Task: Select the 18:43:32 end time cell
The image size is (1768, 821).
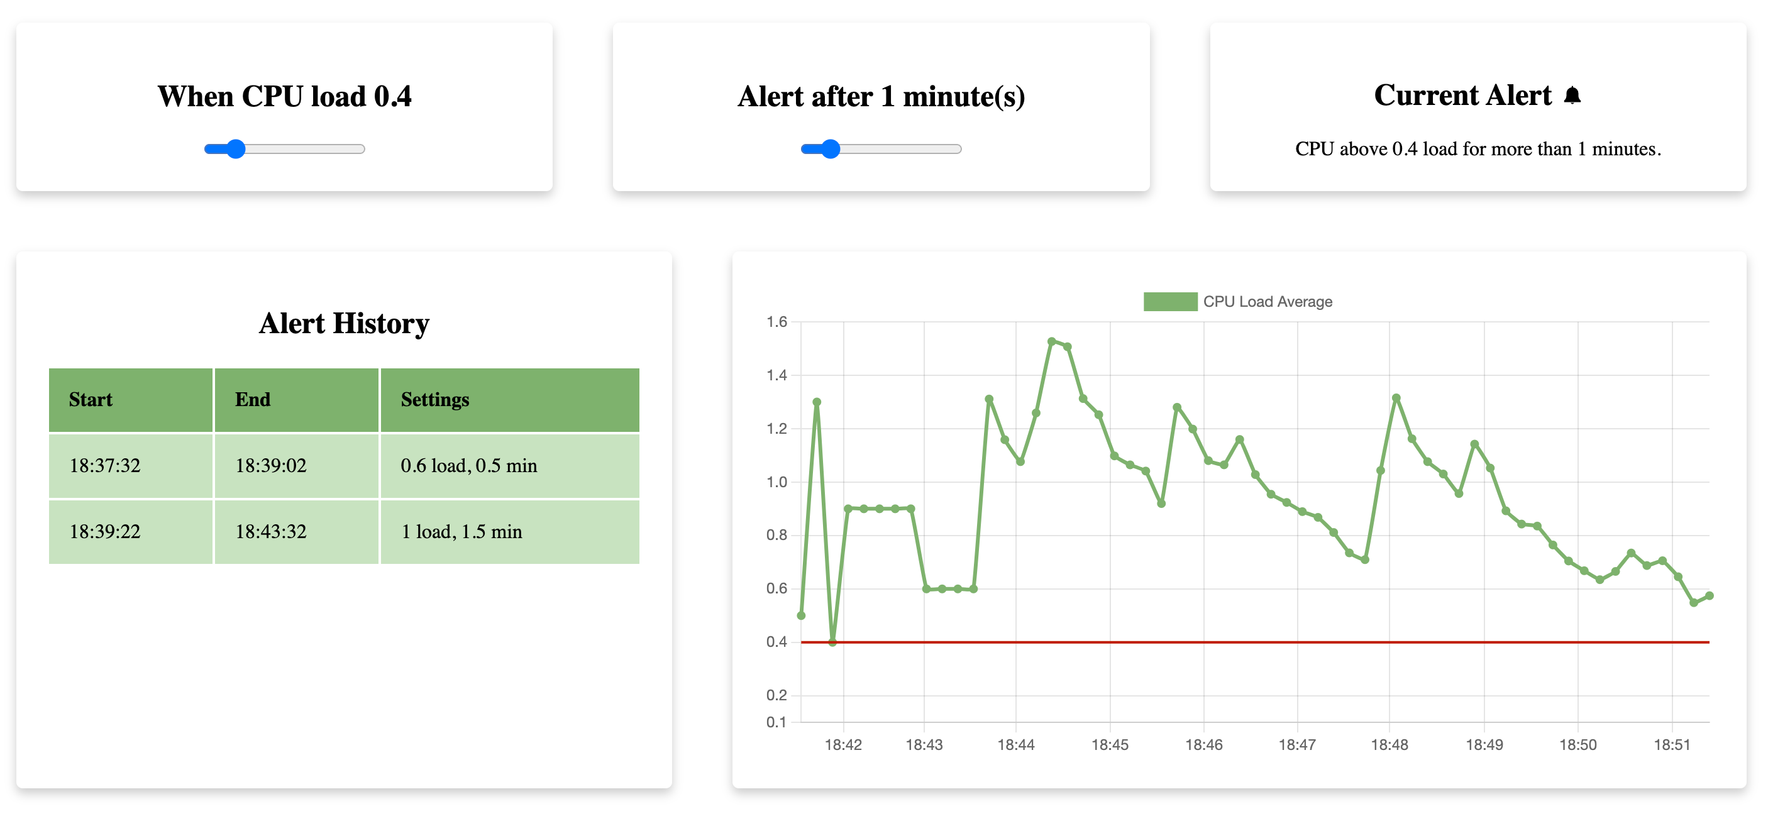Action: click(x=296, y=531)
